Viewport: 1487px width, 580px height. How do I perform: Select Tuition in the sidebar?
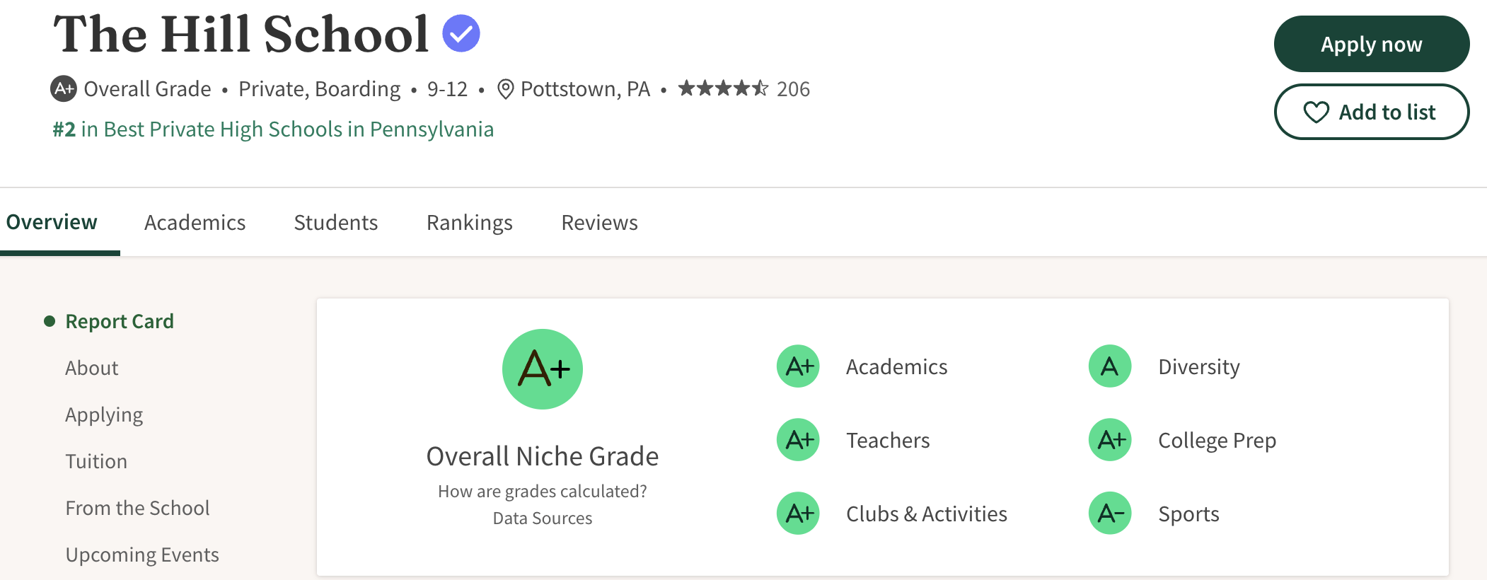[x=97, y=461]
